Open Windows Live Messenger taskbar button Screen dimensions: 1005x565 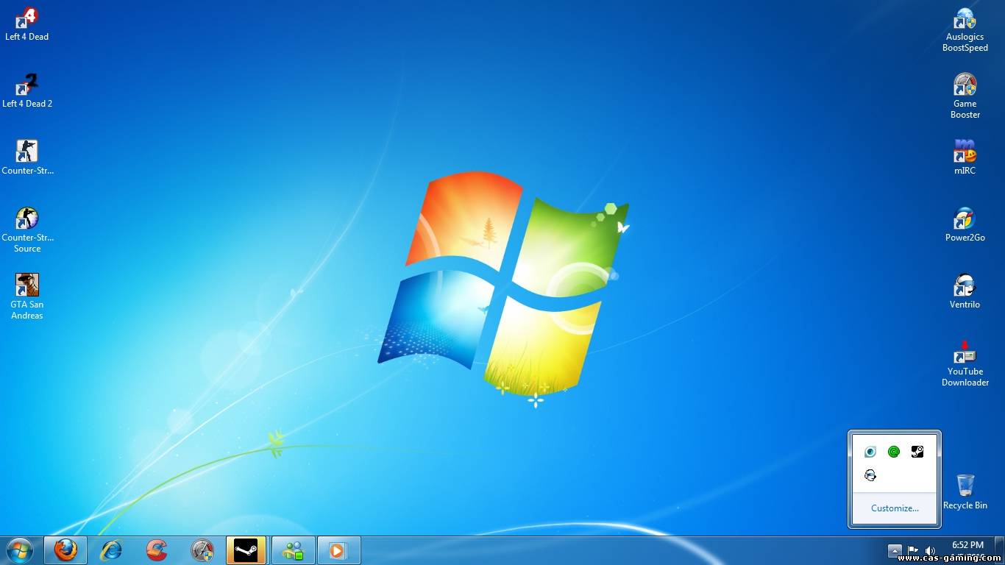click(294, 550)
